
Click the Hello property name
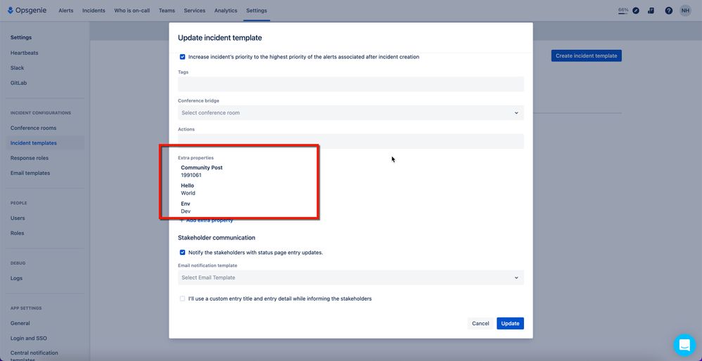[x=188, y=185]
